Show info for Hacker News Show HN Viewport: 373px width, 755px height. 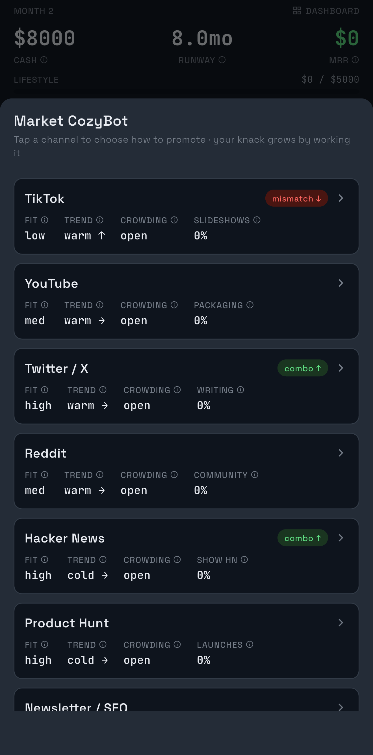click(x=244, y=559)
